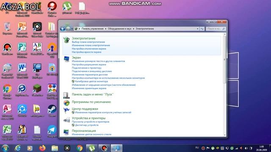Open 'Персонализация' heading link
This screenshot has width=271, height=152.
click(x=84, y=130)
